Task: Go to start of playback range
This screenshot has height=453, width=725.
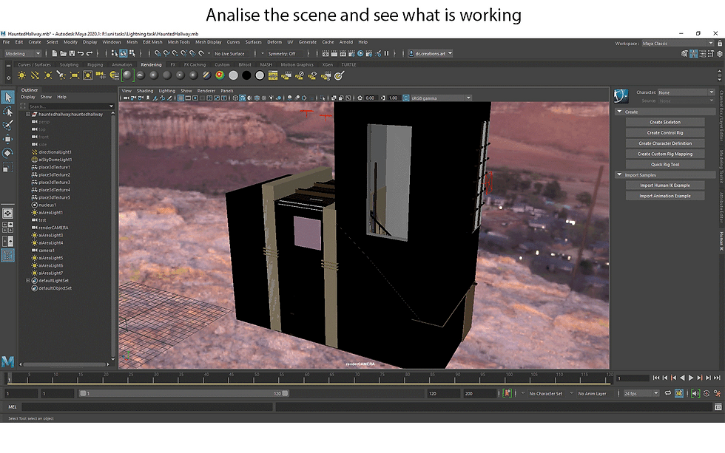Action: (x=656, y=378)
